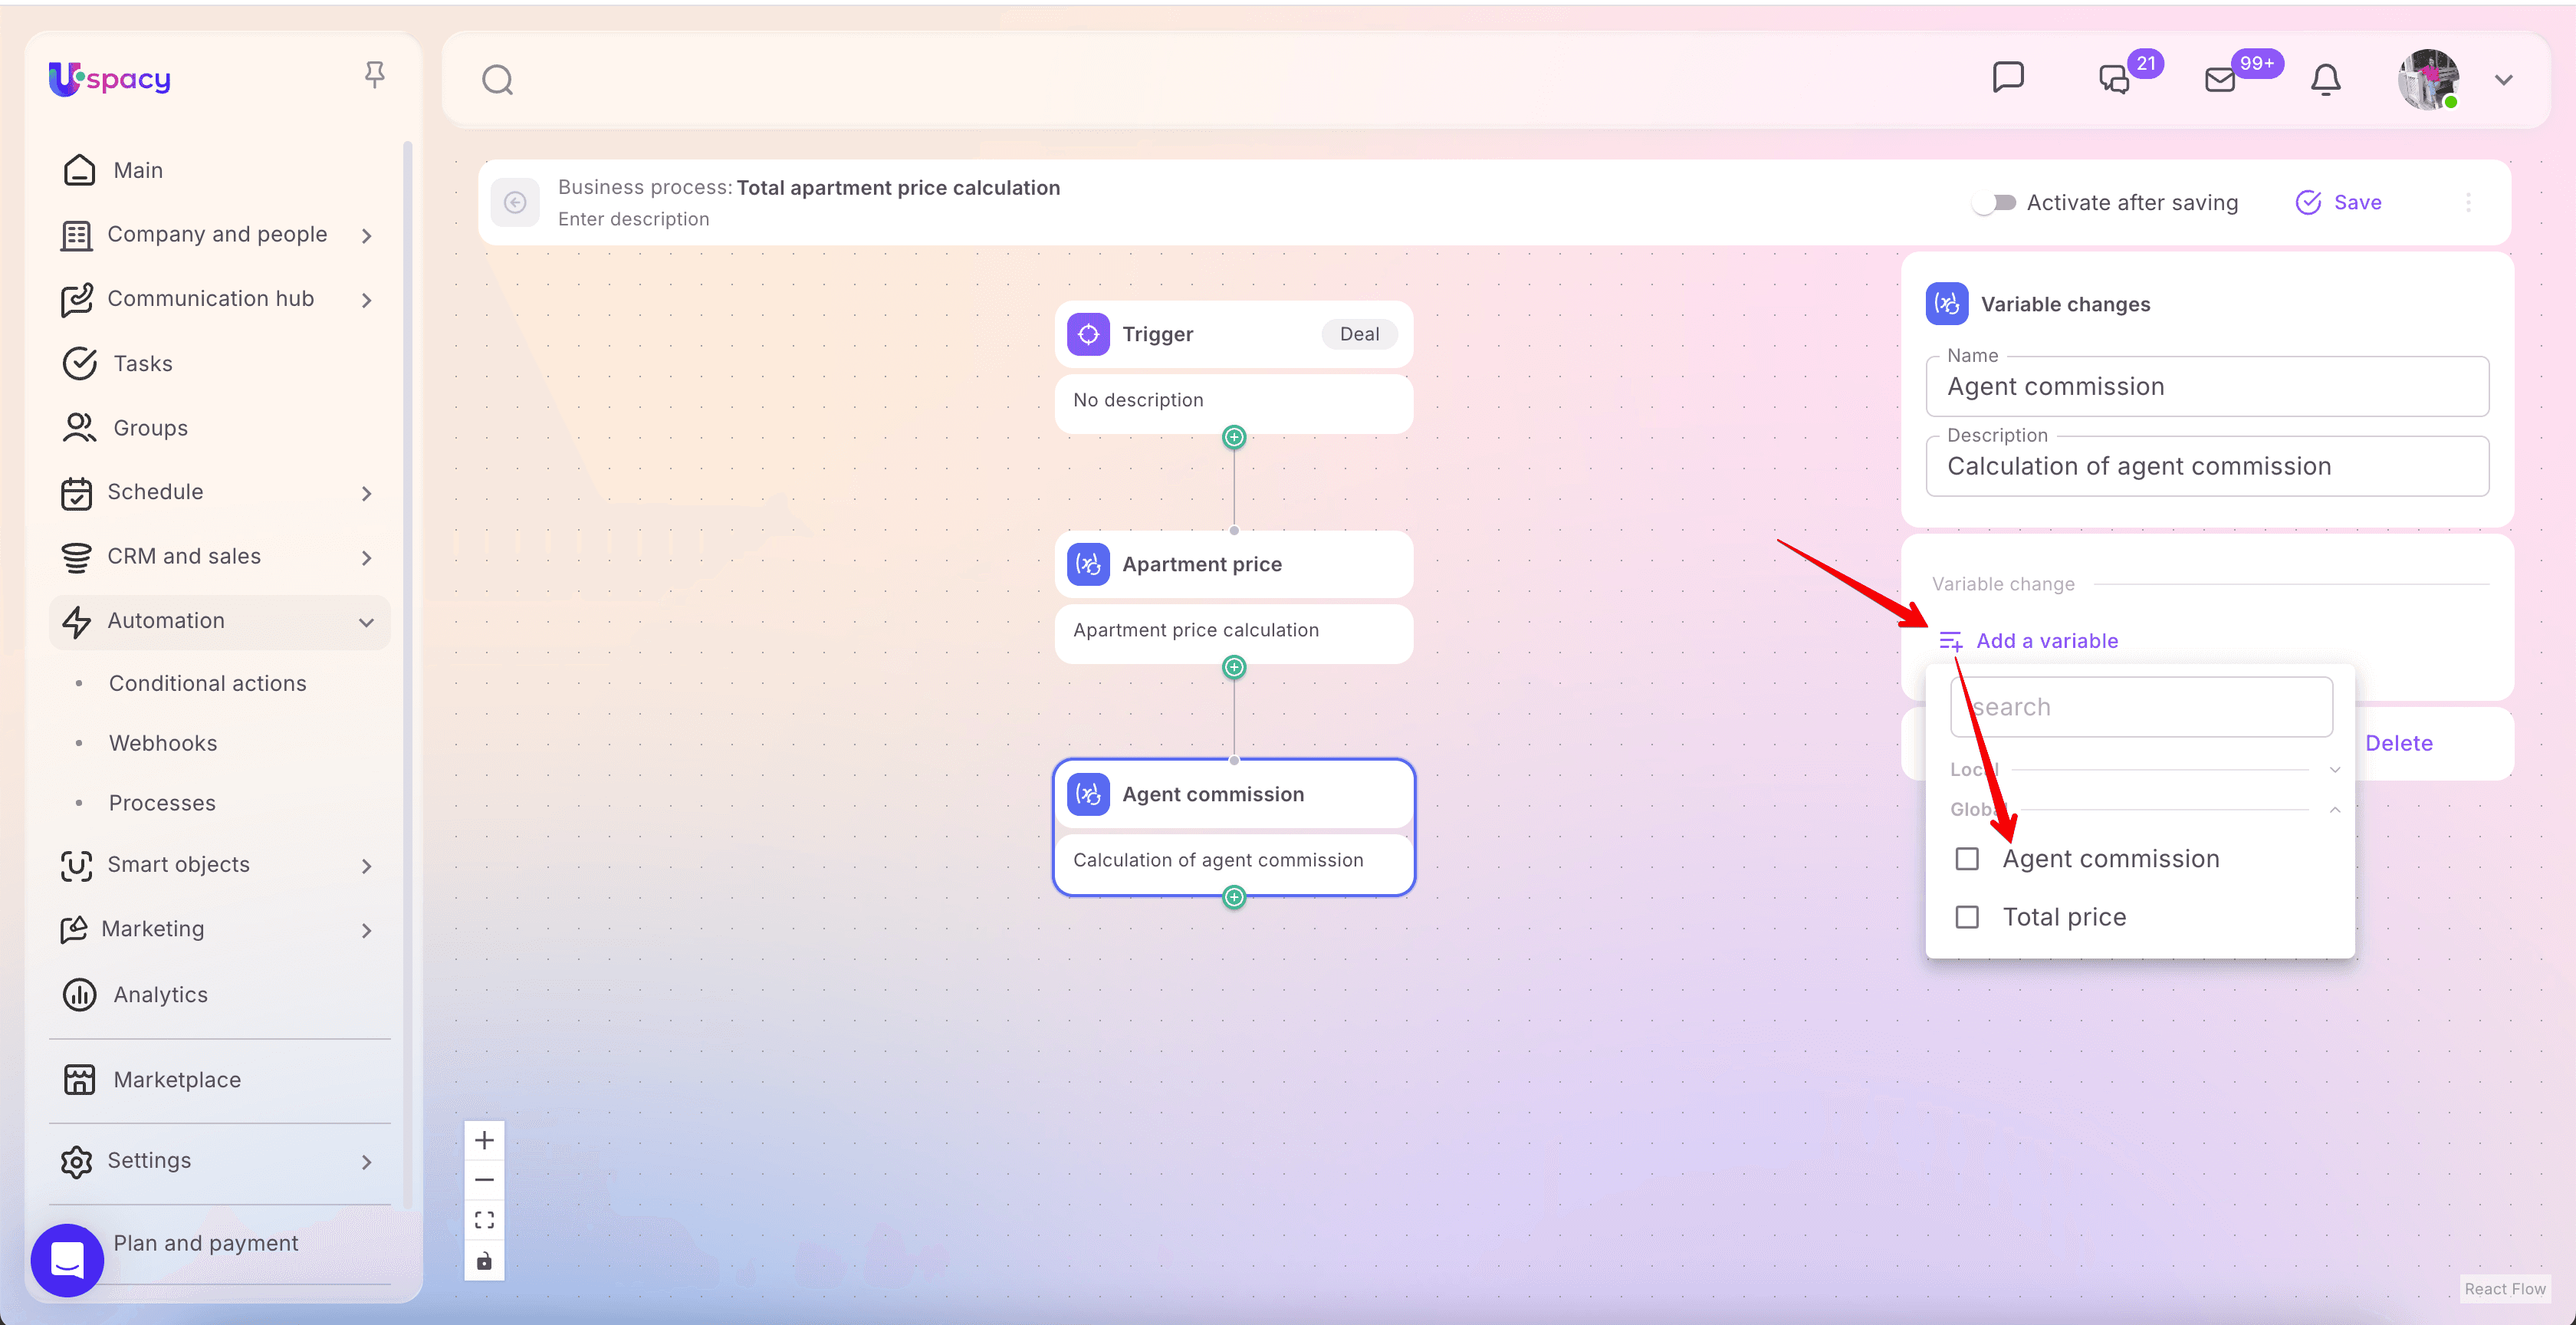Viewport: 2576px width, 1325px height.
Task: Expand the Local variables group
Action: 2334,770
